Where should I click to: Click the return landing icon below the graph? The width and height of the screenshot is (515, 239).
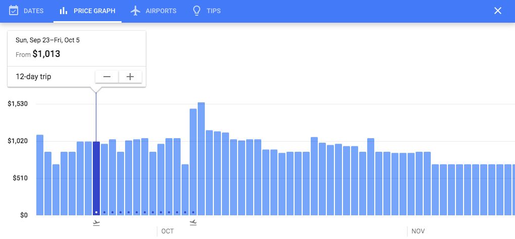pos(193,222)
